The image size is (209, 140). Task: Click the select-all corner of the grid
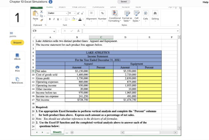[x=34, y=37]
